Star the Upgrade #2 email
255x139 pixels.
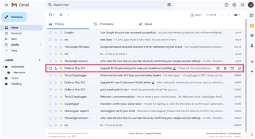56,68
